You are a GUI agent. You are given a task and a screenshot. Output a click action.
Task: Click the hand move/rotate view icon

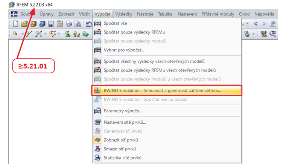tap(263, 34)
